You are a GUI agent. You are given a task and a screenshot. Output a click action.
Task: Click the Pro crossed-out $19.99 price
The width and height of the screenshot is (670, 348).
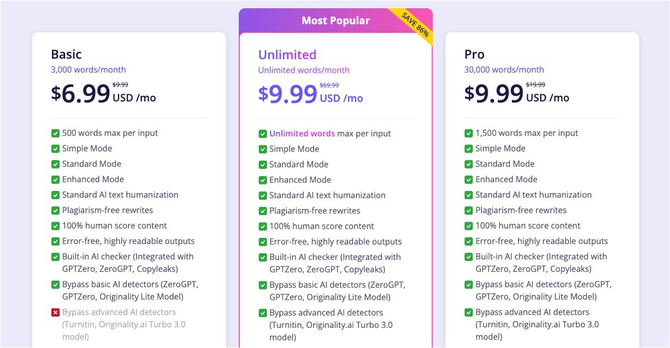click(536, 84)
